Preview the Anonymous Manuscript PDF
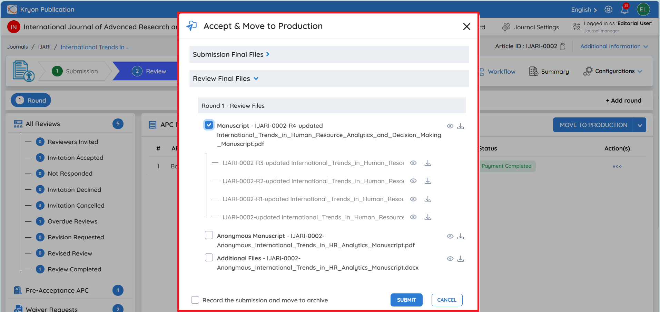The width and height of the screenshot is (660, 312). click(x=450, y=236)
